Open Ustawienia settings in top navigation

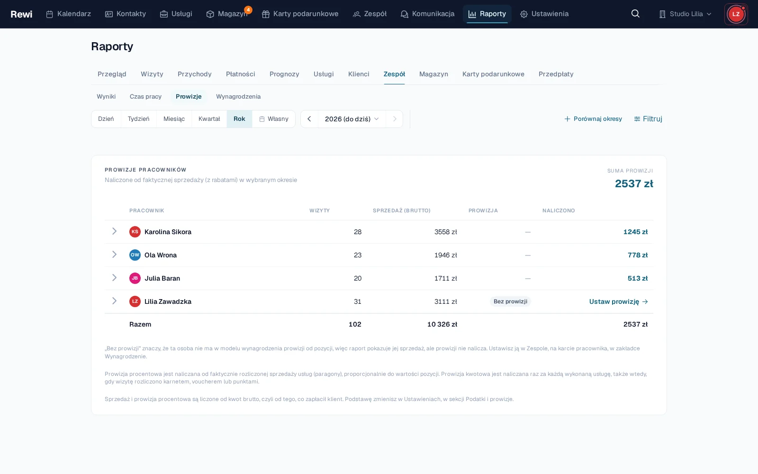point(544,14)
